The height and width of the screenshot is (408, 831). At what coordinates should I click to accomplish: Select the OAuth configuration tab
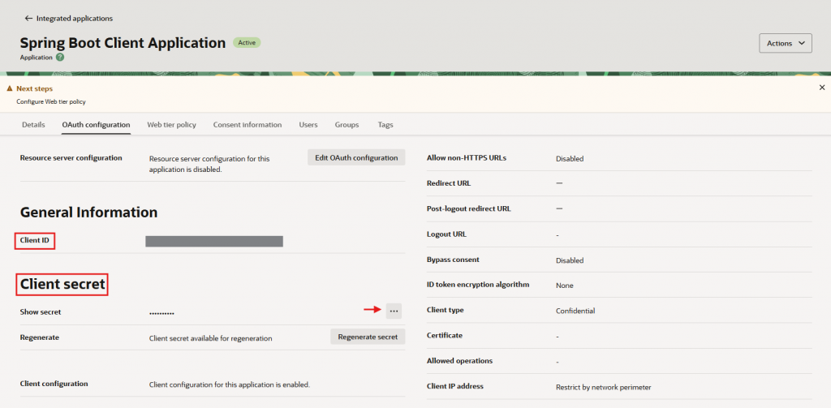[x=96, y=125]
